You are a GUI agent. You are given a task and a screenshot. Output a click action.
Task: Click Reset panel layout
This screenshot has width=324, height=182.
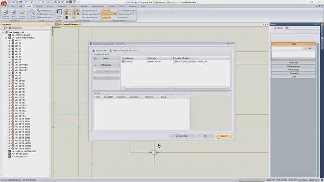(89, 18)
